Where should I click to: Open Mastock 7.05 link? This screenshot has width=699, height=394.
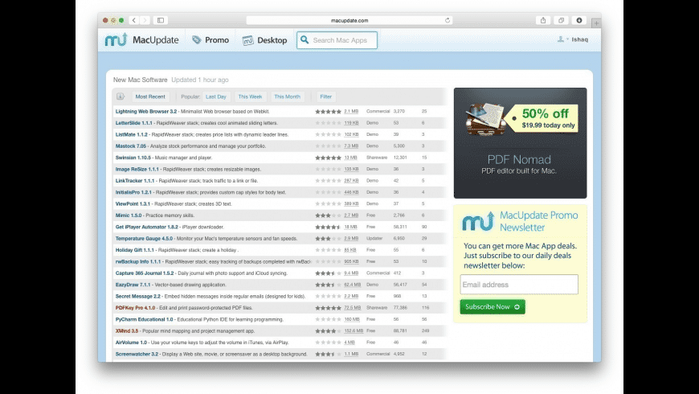click(131, 146)
